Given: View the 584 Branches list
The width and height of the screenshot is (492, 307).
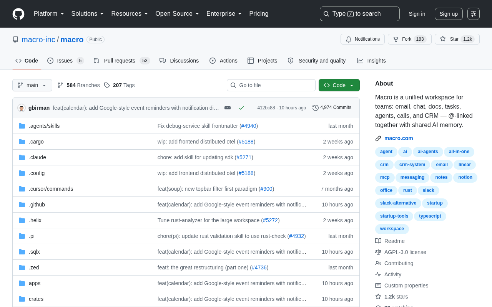Looking at the screenshot, I should (79, 85).
